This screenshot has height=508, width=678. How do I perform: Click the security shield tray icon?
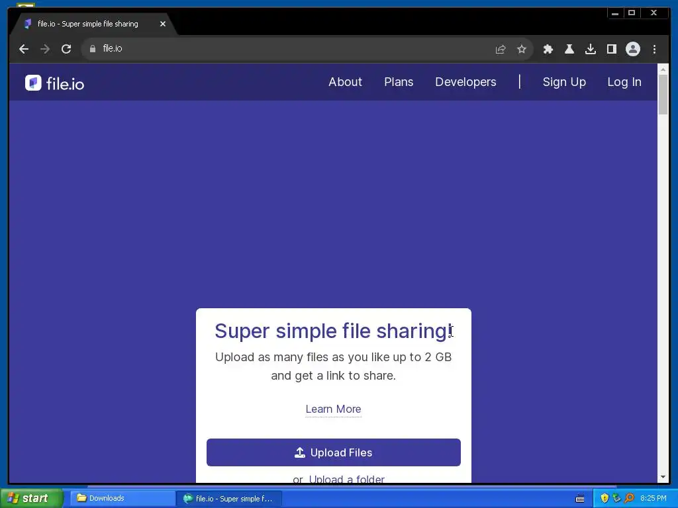pyautogui.click(x=605, y=498)
